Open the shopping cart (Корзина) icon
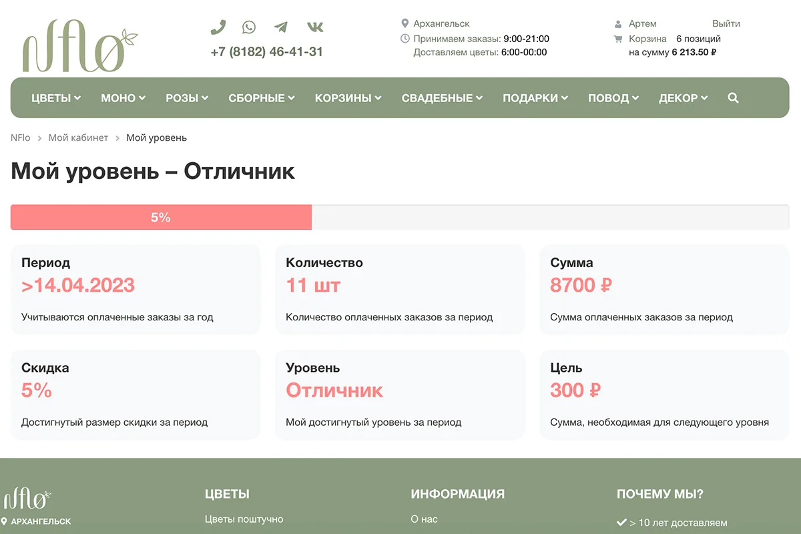The image size is (801, 534). coord(617,39)
